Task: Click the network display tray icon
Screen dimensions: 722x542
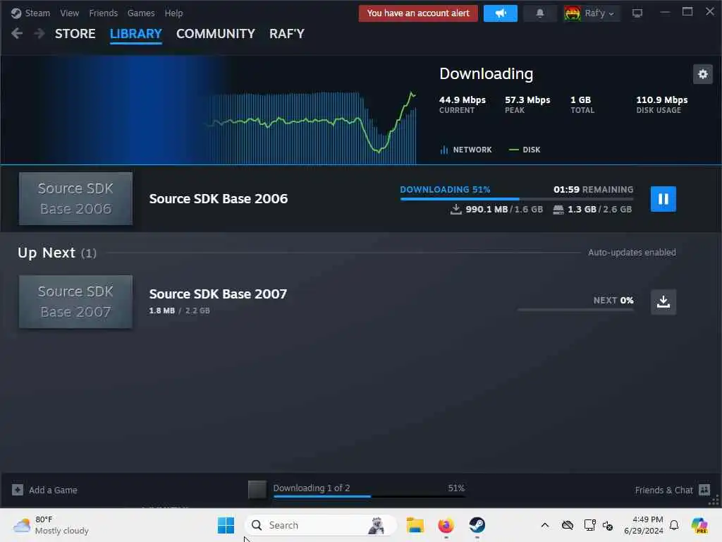Action: click(589, 525)
